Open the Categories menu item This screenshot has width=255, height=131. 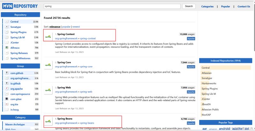click(x=208, y=6)
